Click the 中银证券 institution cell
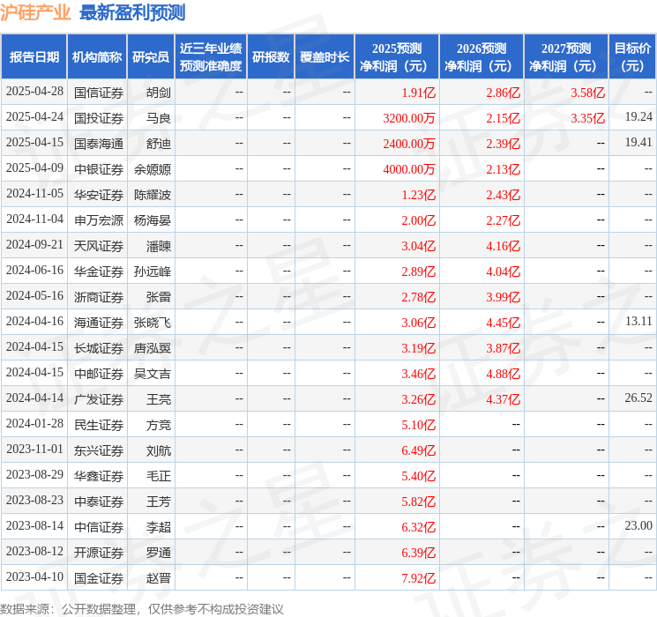Screen dimensions: 657x617 coord(99,169)
